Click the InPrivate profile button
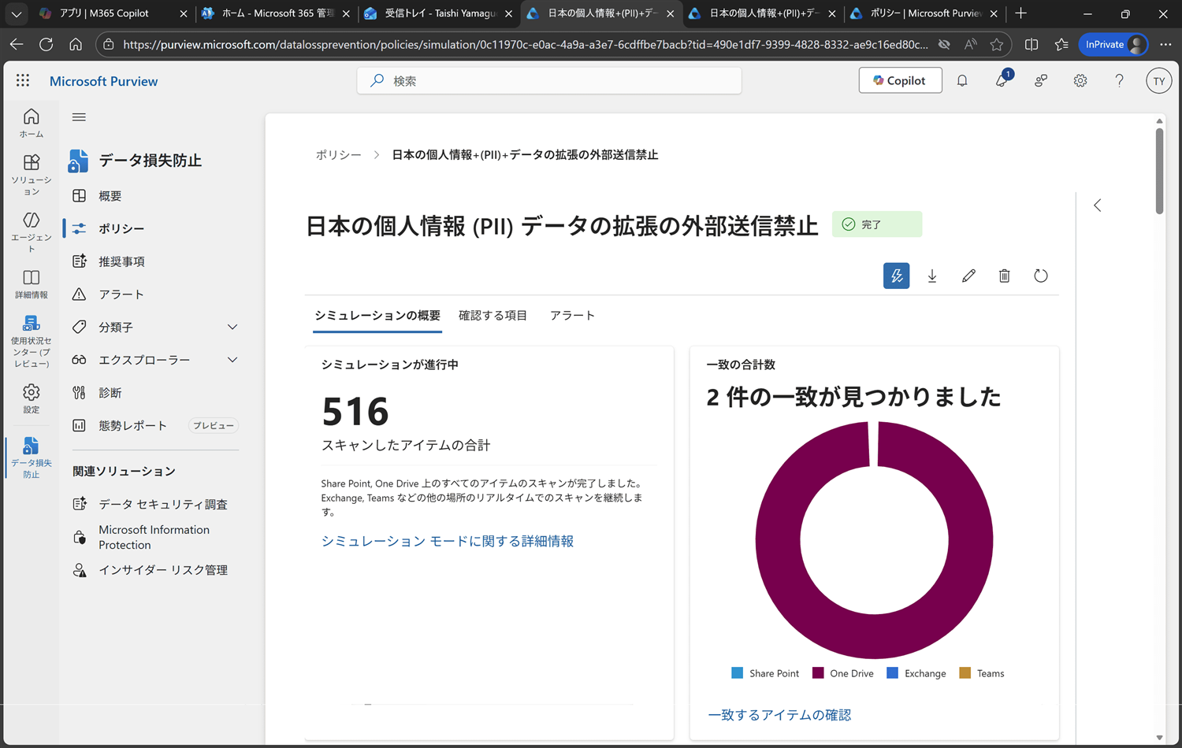The height and width of the screenshot is (748, 1182). (1113, 44)
